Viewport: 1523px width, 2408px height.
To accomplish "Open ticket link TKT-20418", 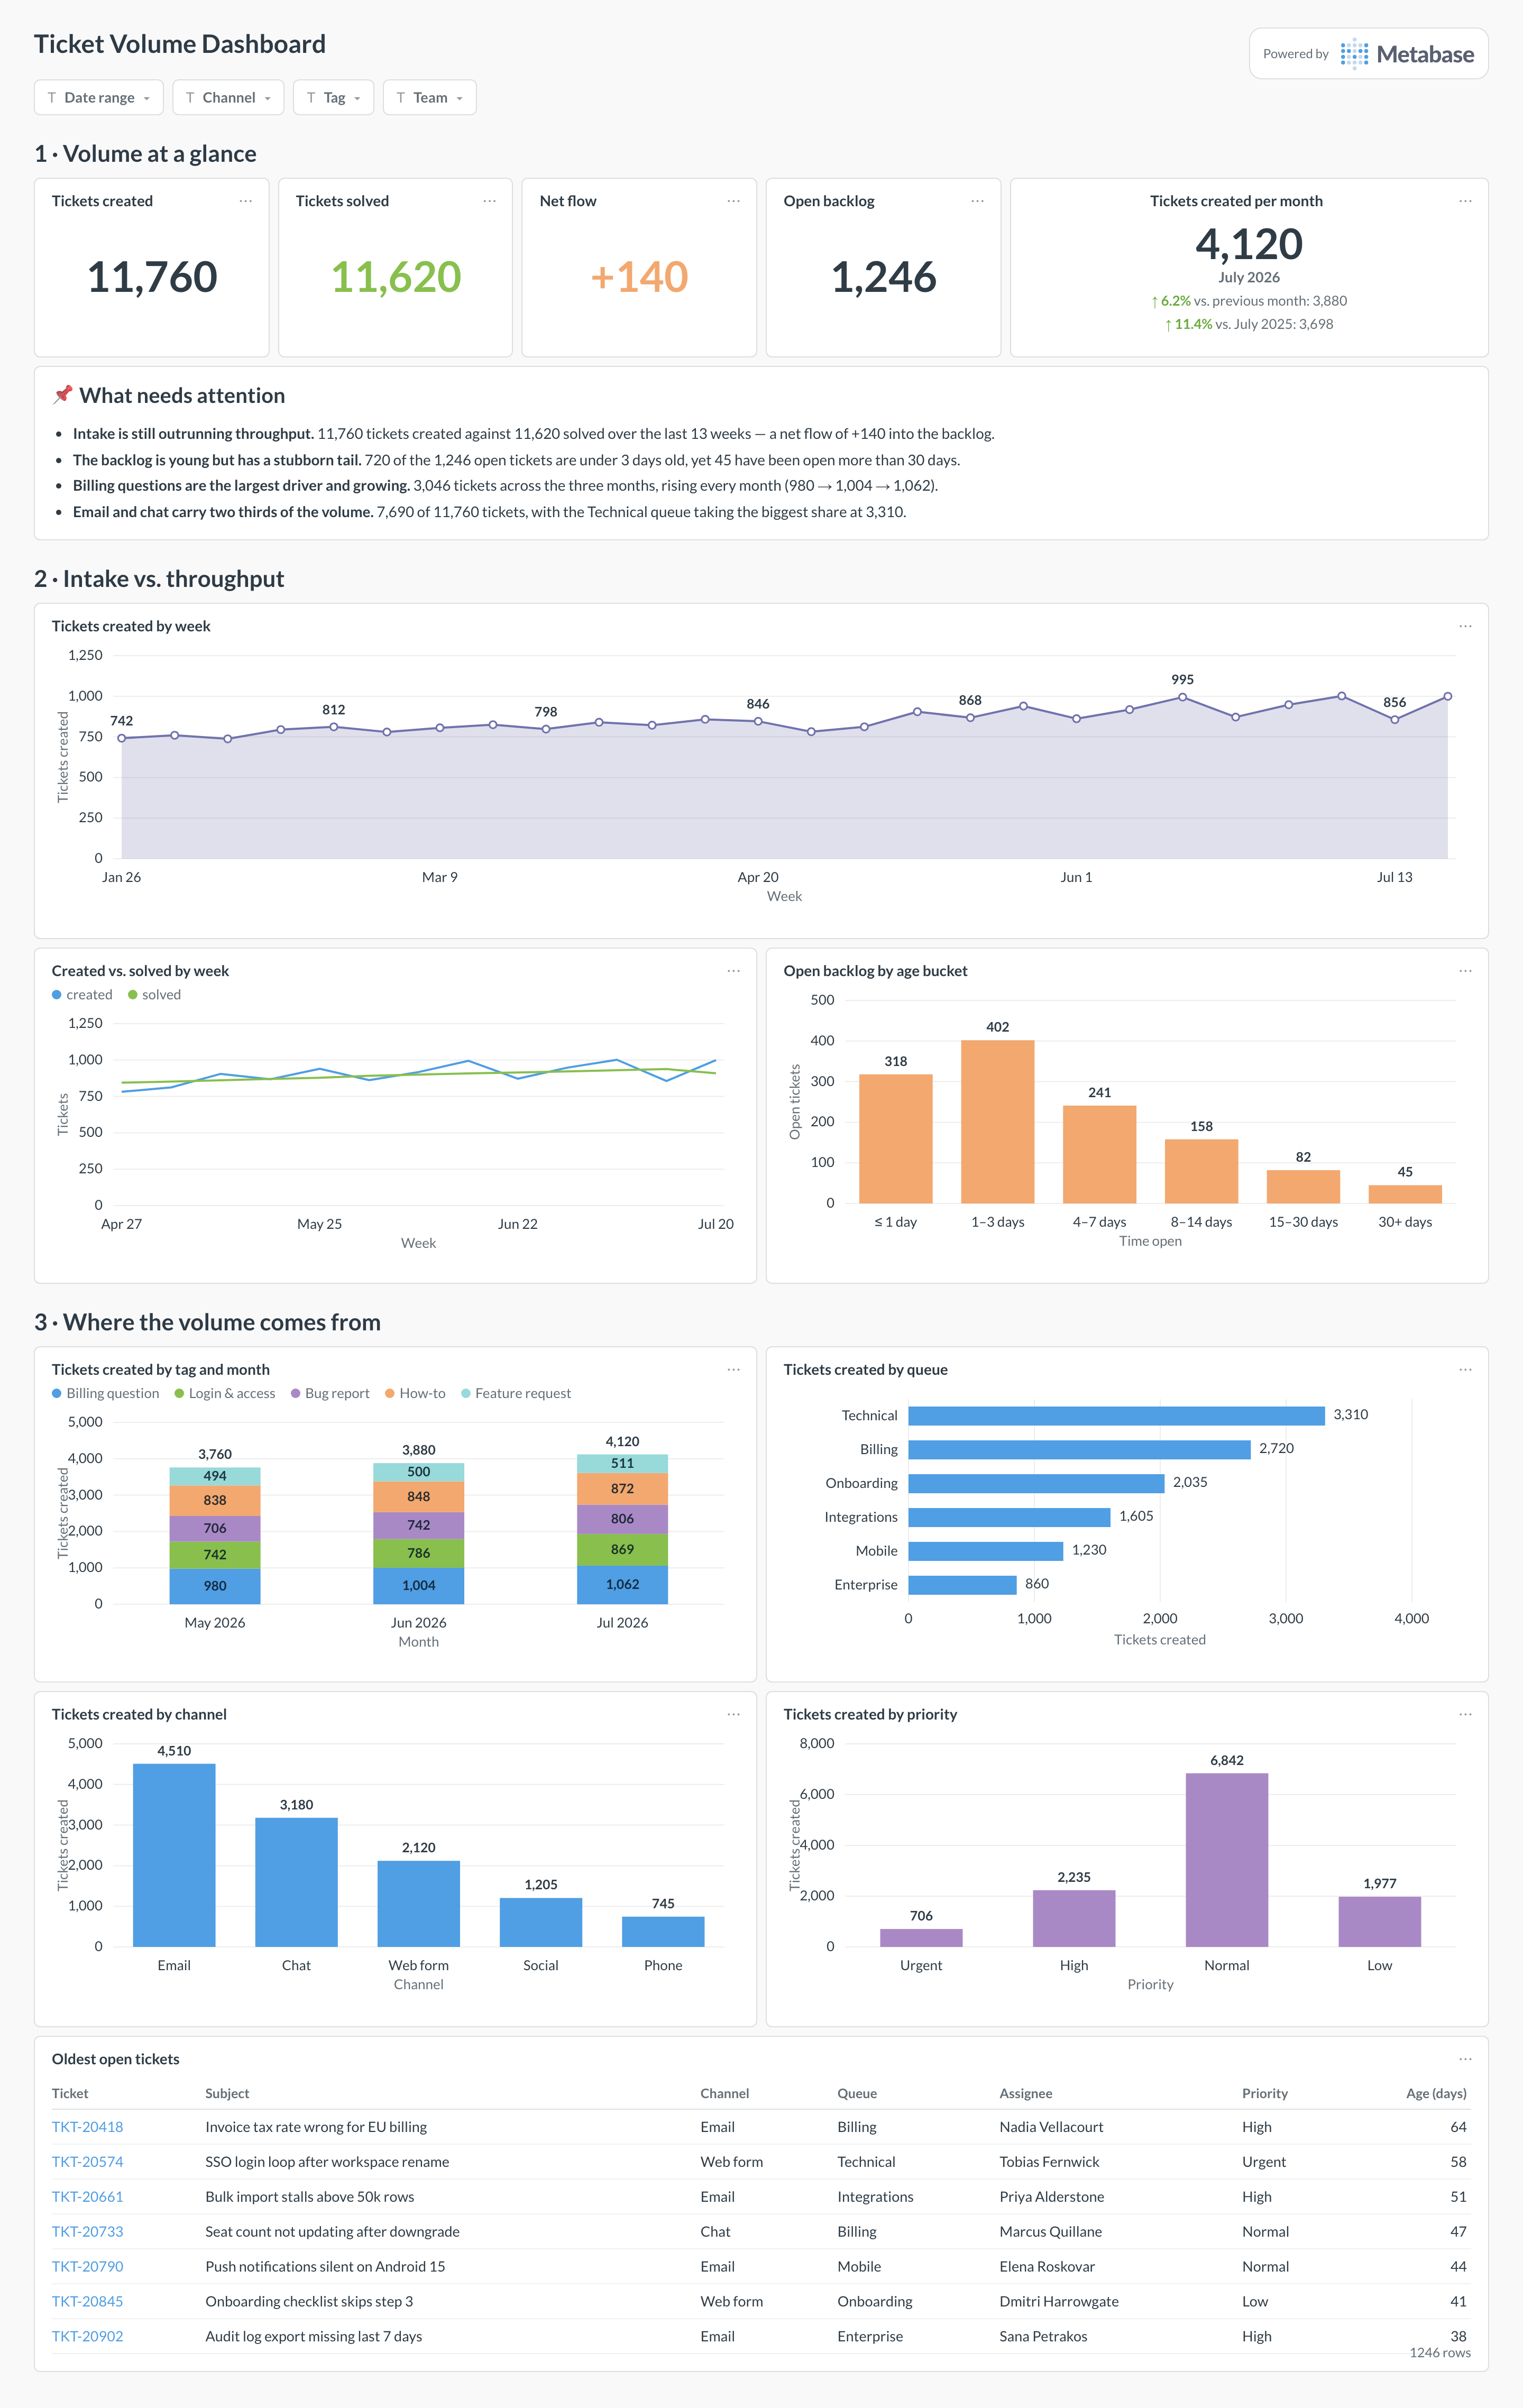I will coord(88,2127).
